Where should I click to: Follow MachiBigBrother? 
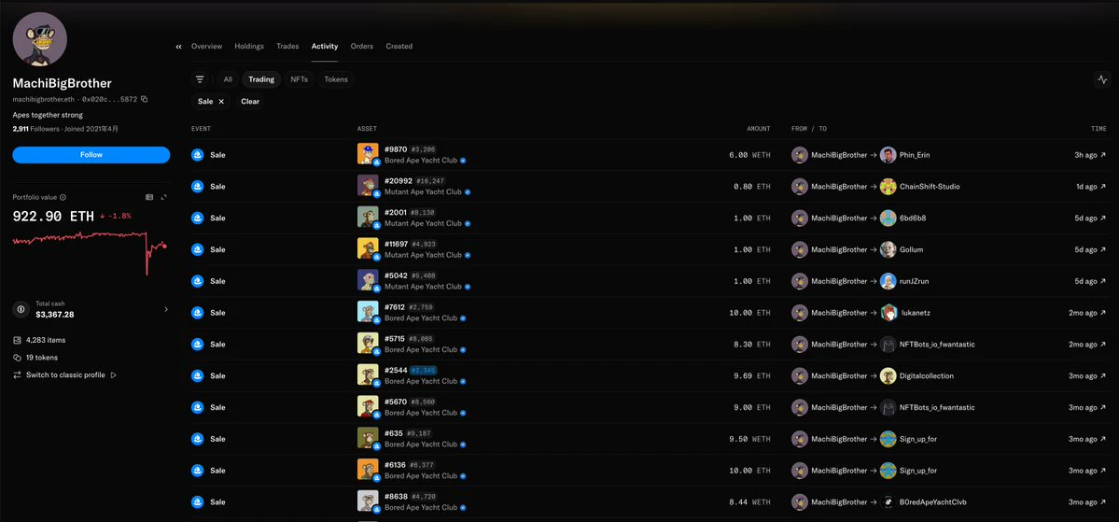[91, 155]
